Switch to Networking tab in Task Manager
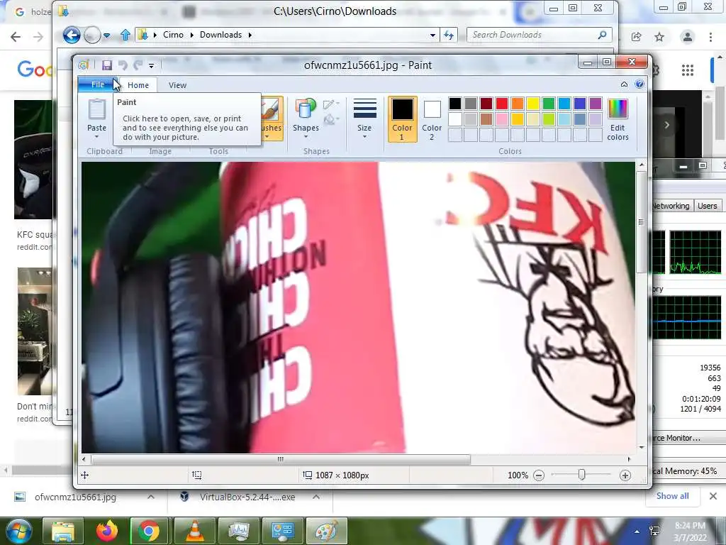This screenshot has height=545, width=726. [671, 206]
